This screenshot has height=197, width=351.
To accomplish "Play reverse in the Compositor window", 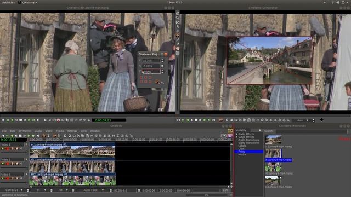I will tap(188, 120).
